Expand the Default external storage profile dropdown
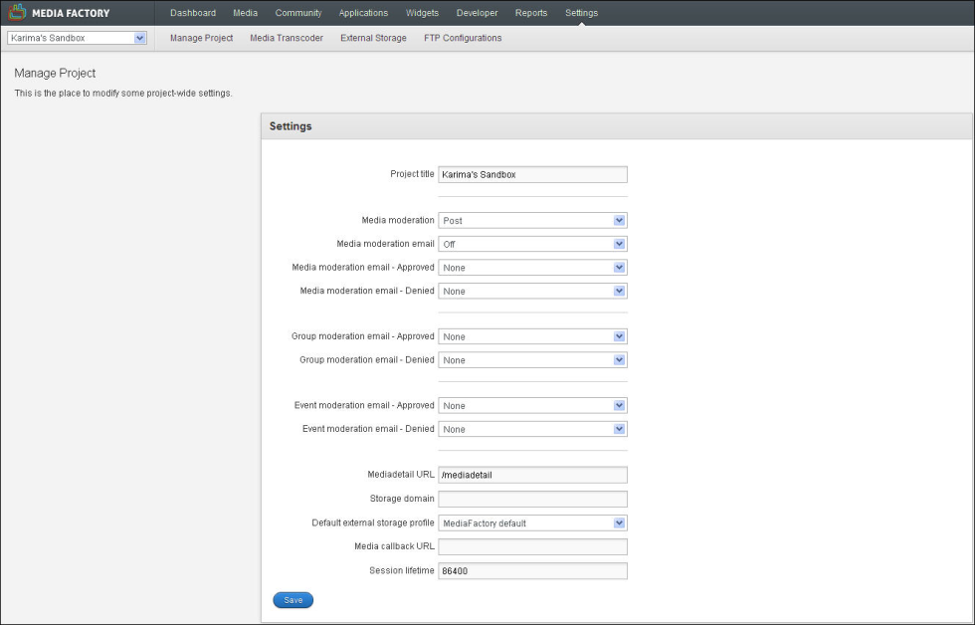 click(x=533, y=523)
